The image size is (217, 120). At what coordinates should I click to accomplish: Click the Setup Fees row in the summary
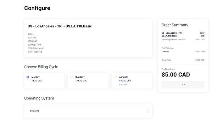183,60
